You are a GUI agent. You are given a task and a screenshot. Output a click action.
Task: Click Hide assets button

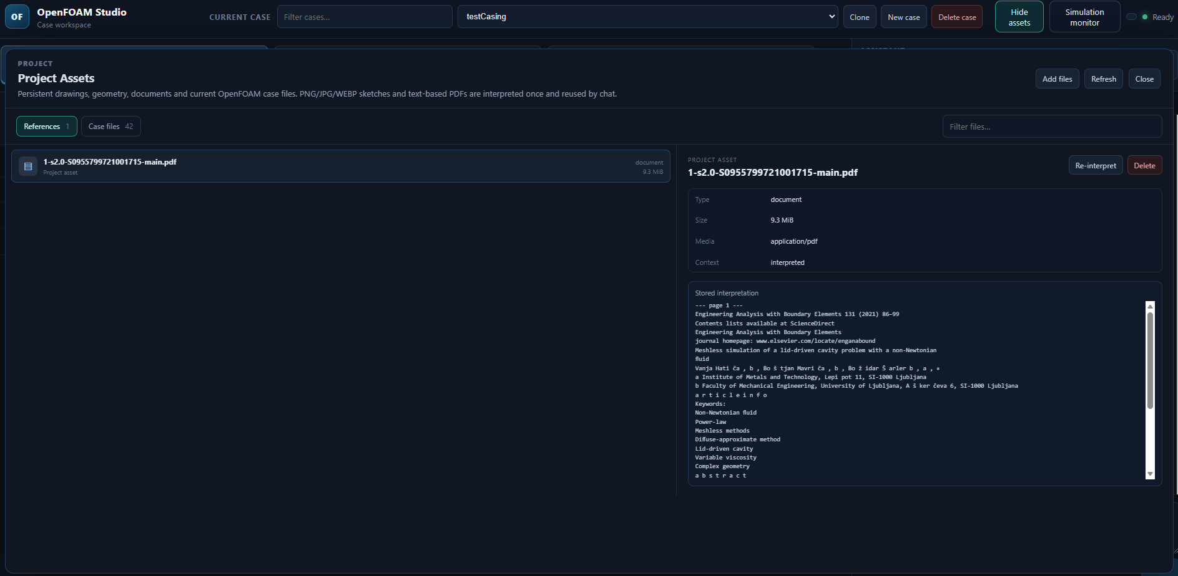tap(1019, 17)
